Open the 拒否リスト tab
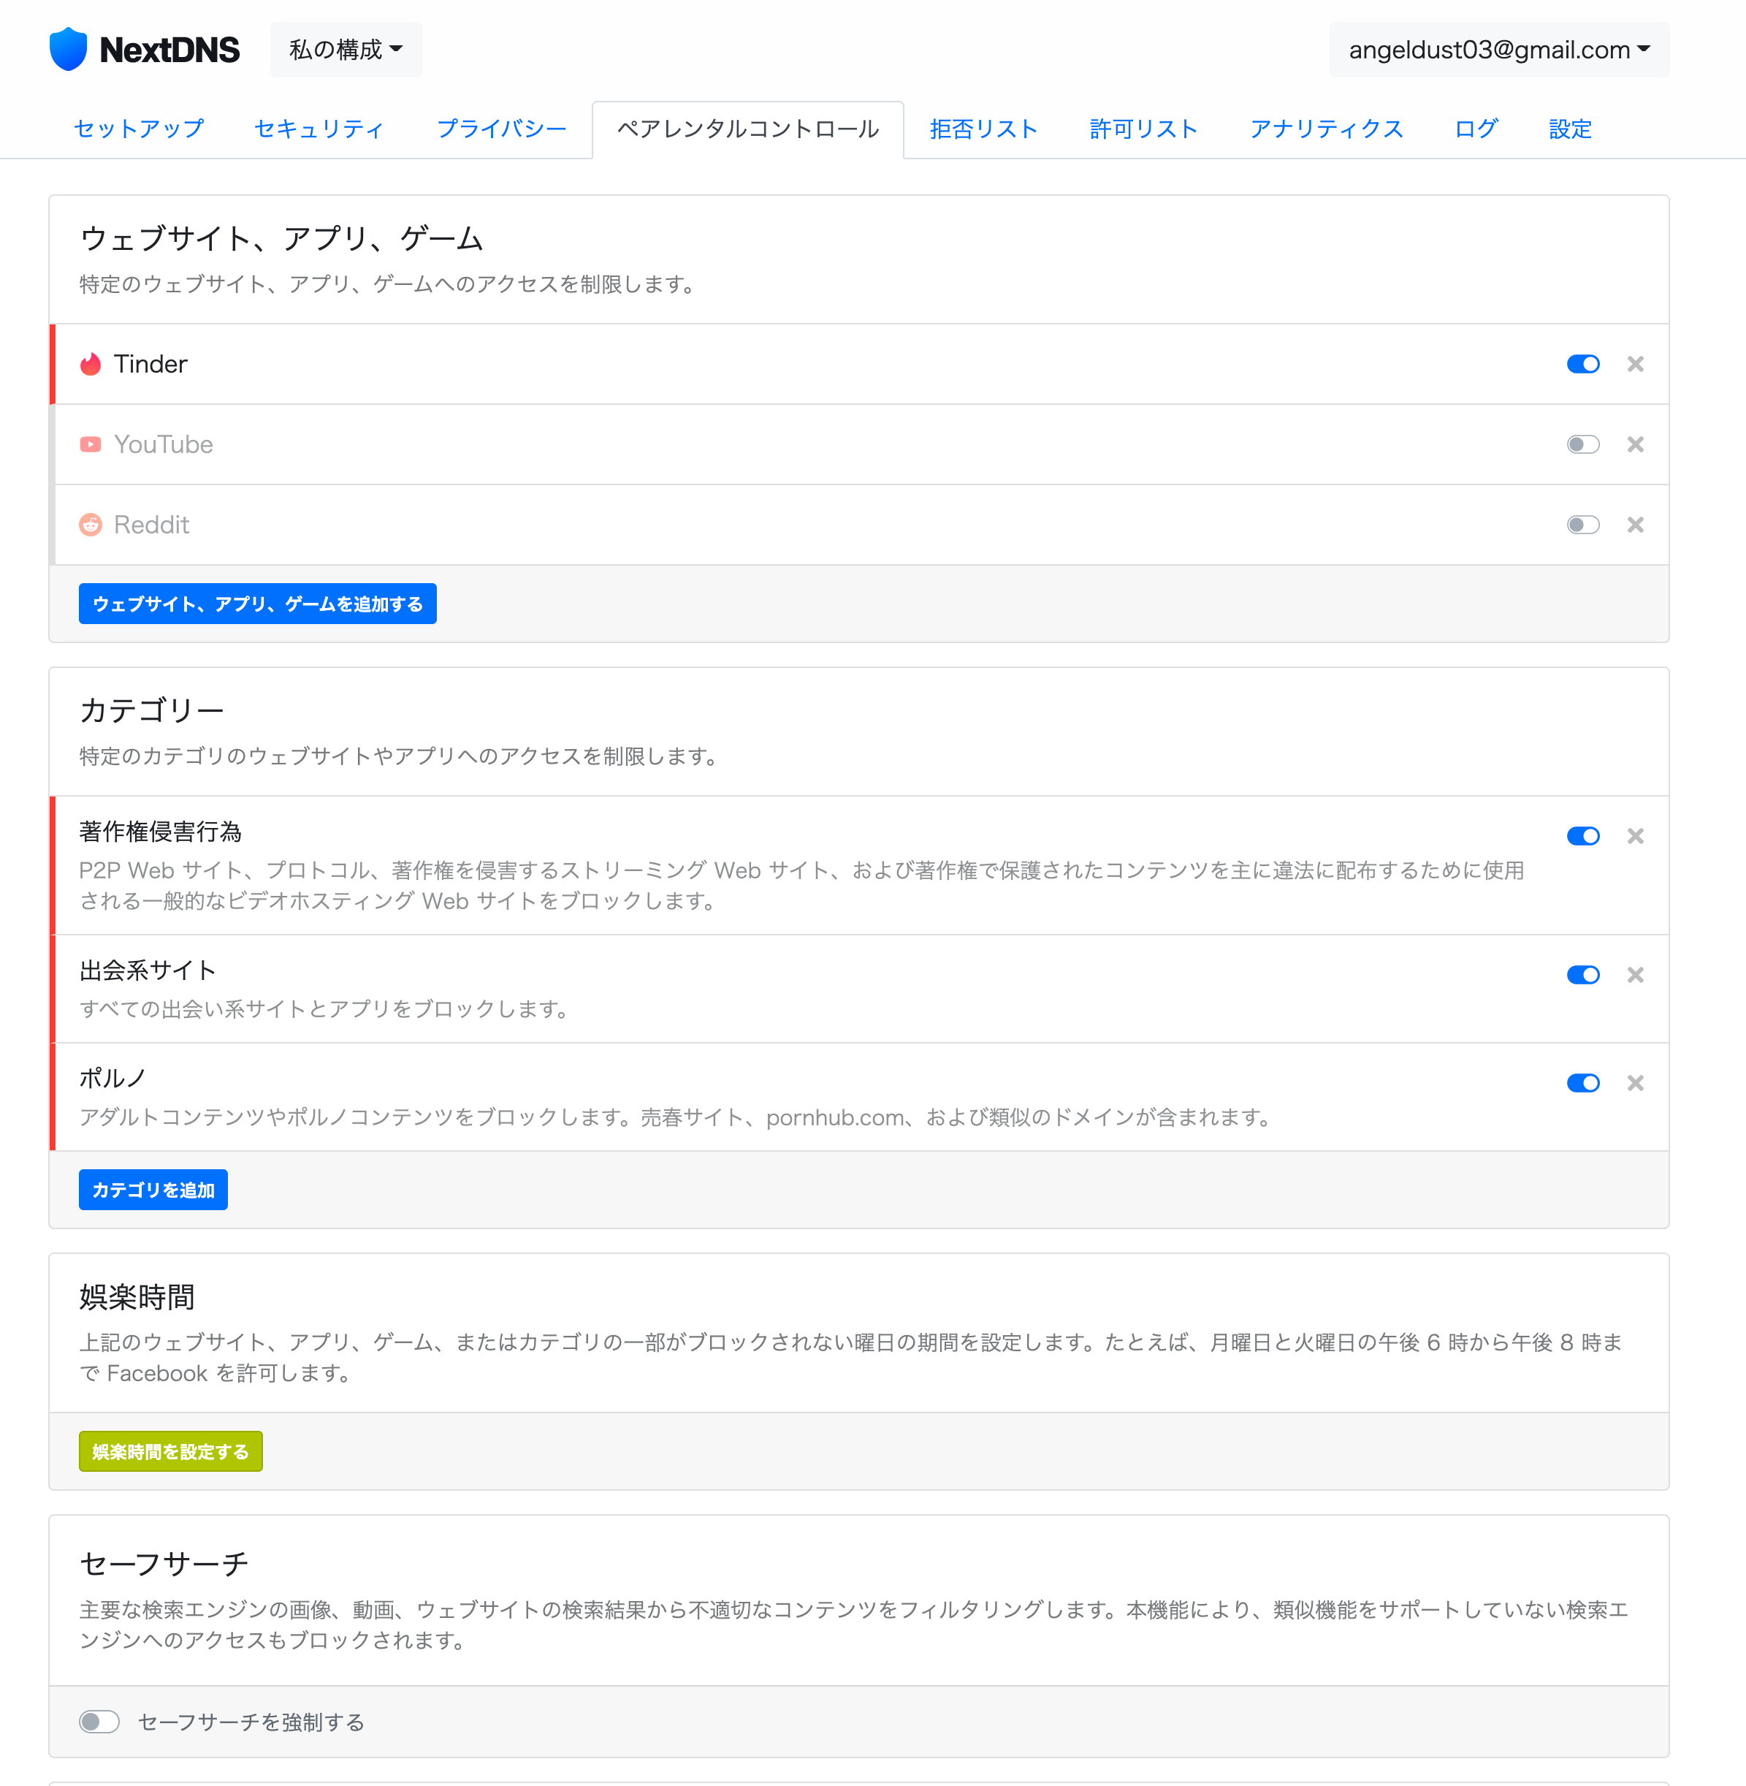Image resolution: width=1746 pixels, height=1786 pixels. (x=983, y=129)
